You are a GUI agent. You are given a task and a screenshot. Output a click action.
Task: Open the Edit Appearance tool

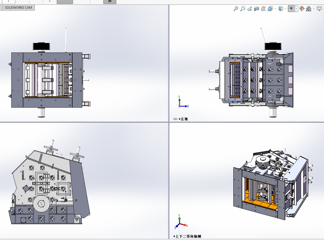click(x=302, y=9)
